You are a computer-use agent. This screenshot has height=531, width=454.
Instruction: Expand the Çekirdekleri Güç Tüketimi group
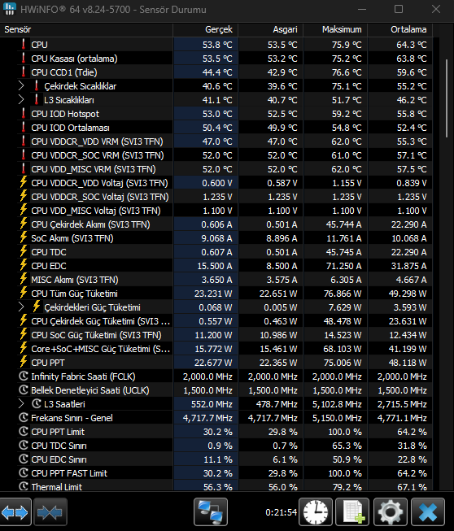21,307
